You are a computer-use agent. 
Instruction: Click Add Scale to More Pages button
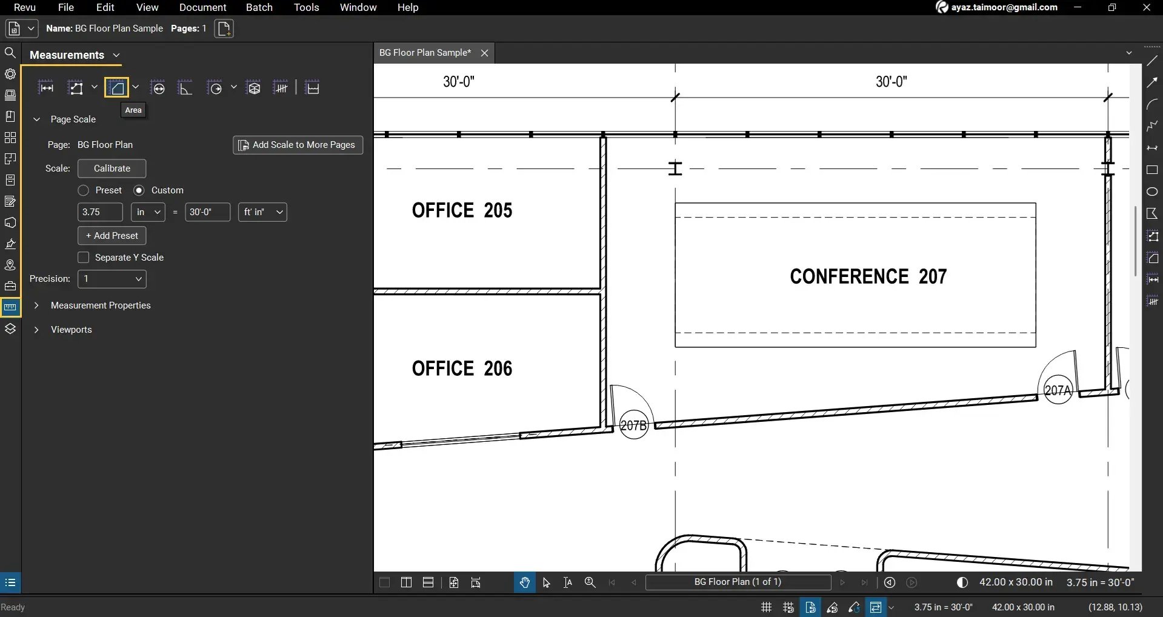(x=298, y=145)
